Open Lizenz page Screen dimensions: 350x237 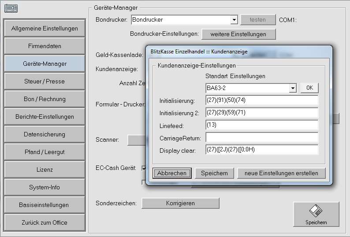click(45, 170)
